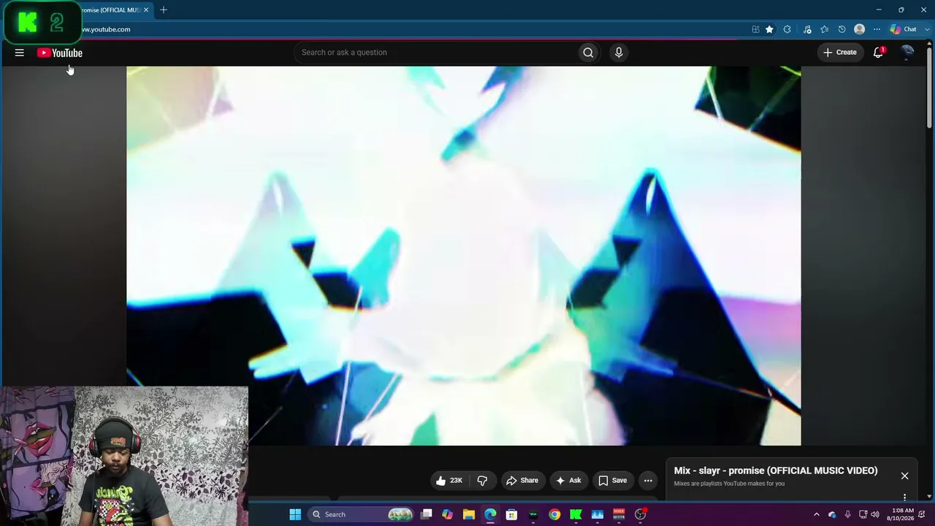Image resolution: width=935 pixels, height=526 pixels.
Task: Open browser media control icon
Action: [807, 29]
